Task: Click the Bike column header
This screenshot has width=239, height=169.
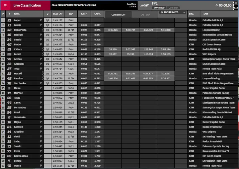Action: (194, 14)
